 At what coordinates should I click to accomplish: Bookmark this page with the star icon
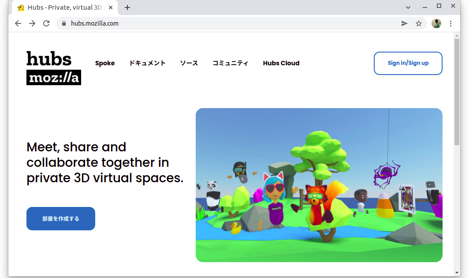pos(419,23)
